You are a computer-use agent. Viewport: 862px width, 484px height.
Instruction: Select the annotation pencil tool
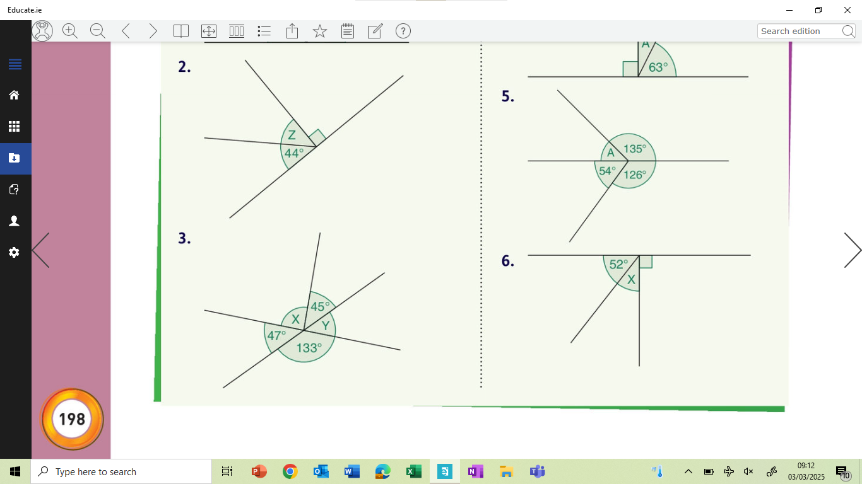point(375,30)
